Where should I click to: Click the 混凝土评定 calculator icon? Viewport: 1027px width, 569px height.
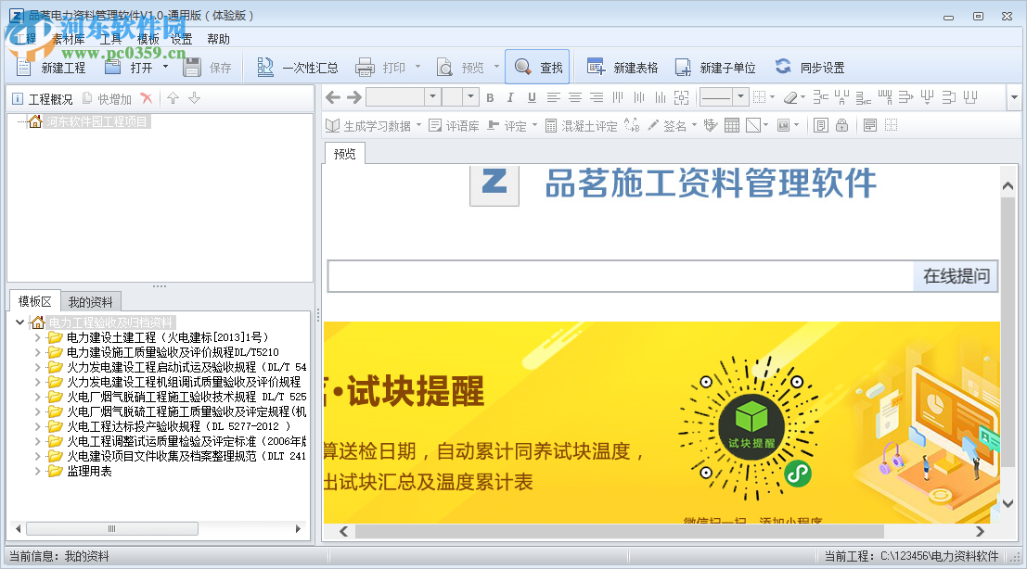tap(551, 125)
